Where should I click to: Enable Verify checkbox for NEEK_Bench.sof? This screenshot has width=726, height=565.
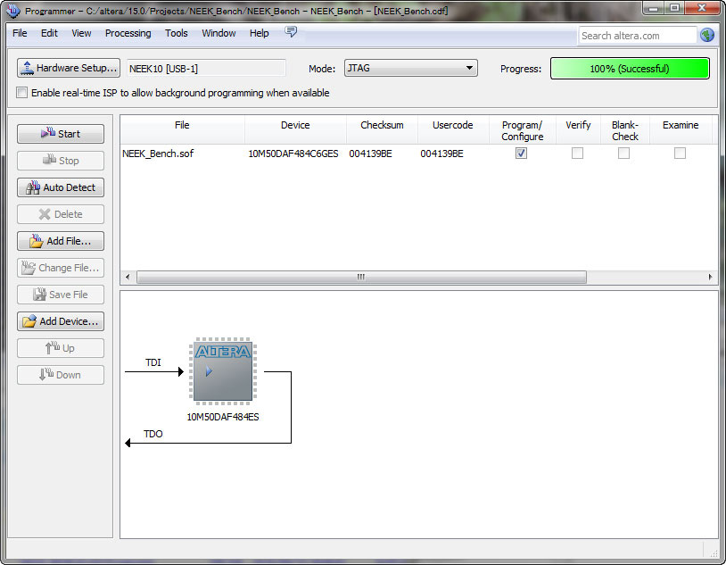tap(577, 154)
